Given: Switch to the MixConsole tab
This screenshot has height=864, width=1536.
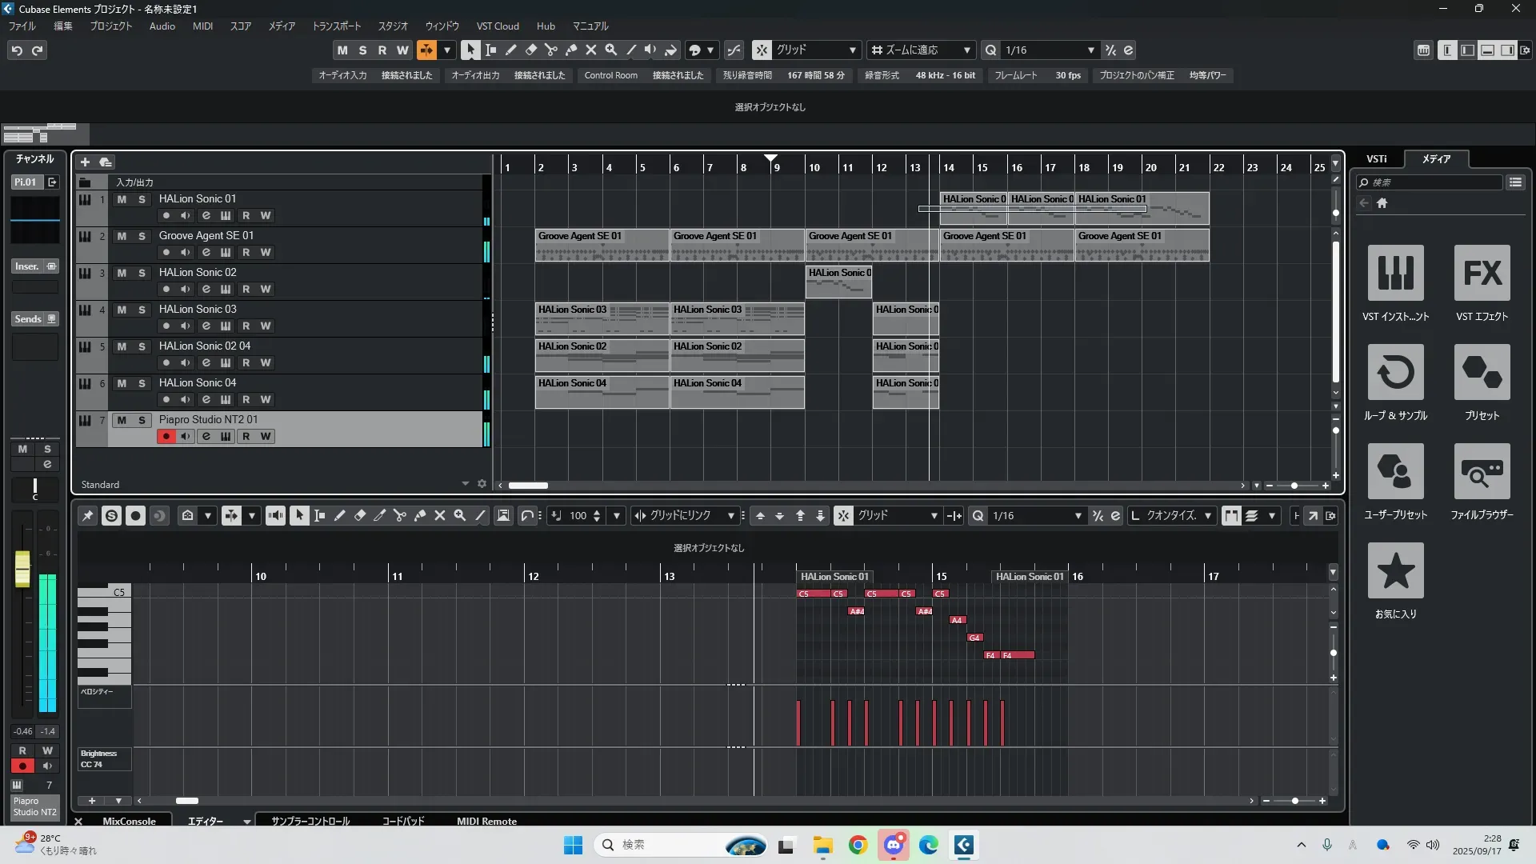Looking at the screenshot, I should (129, 821).
